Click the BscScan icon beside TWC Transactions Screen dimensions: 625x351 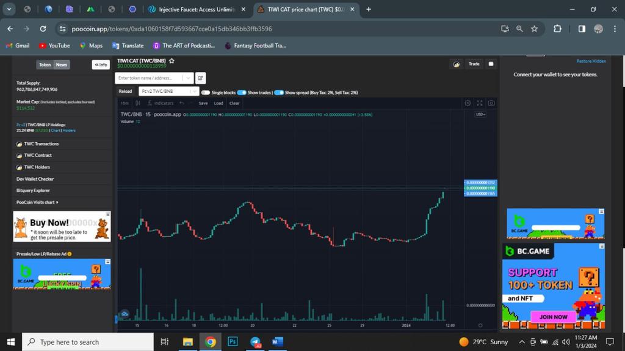coord(19,144)
